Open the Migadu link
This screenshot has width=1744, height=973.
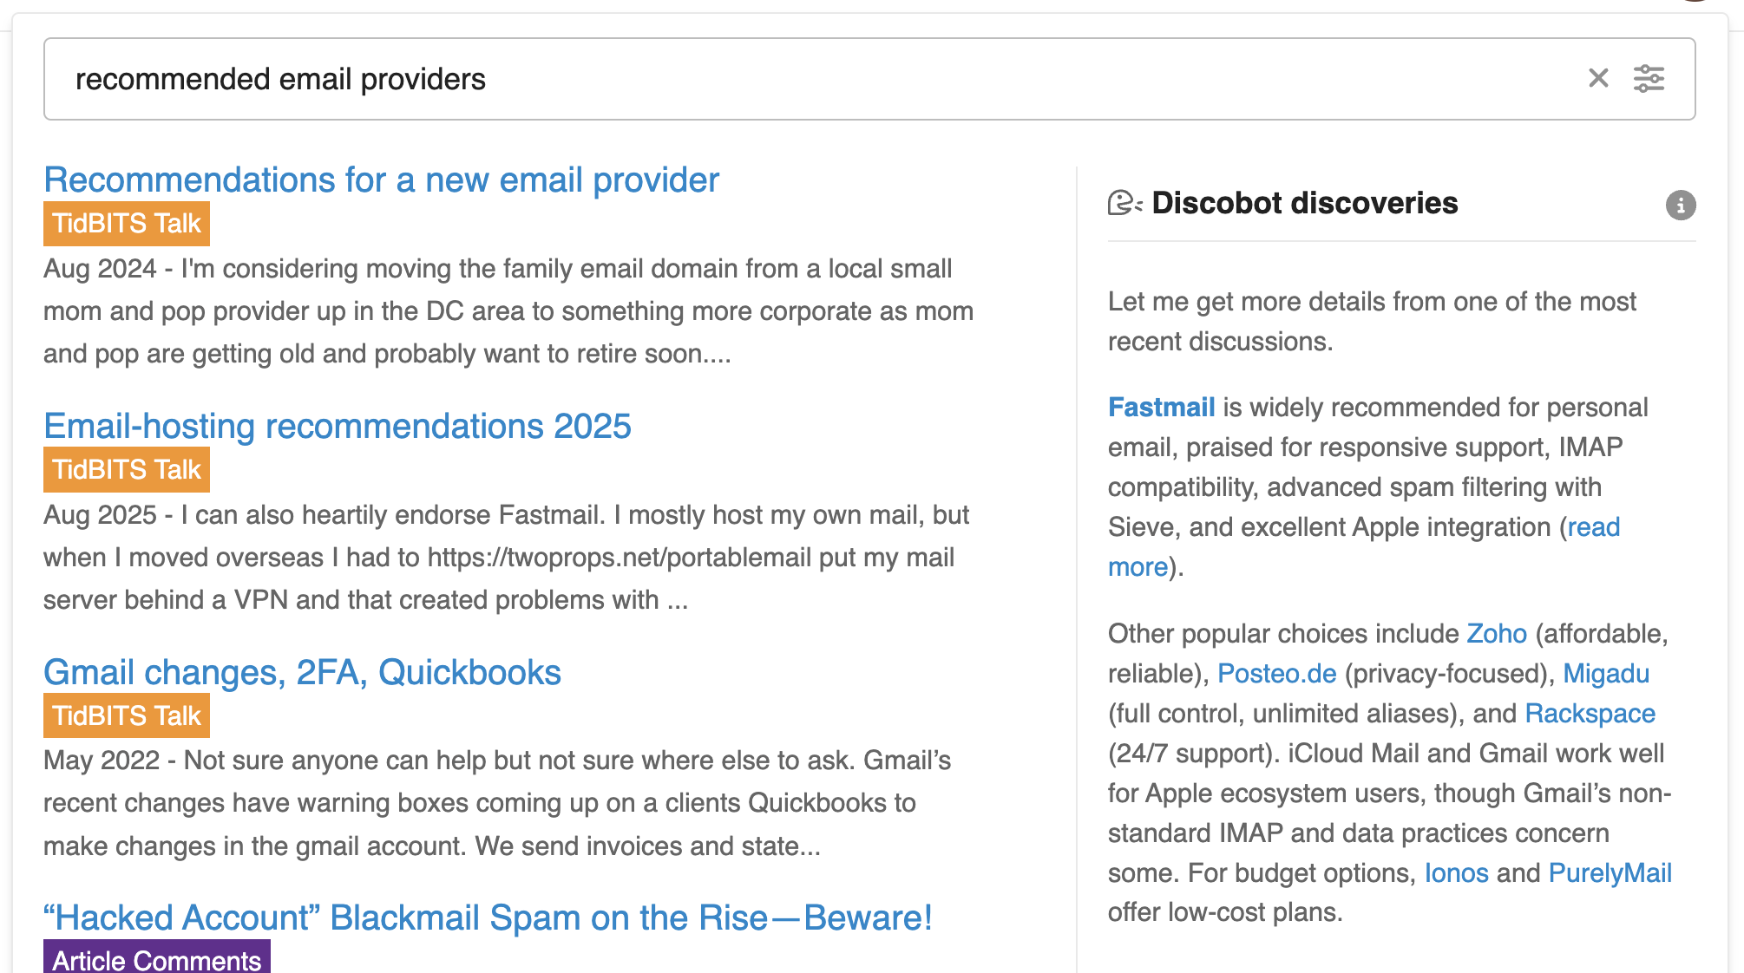coord(1606,673)
